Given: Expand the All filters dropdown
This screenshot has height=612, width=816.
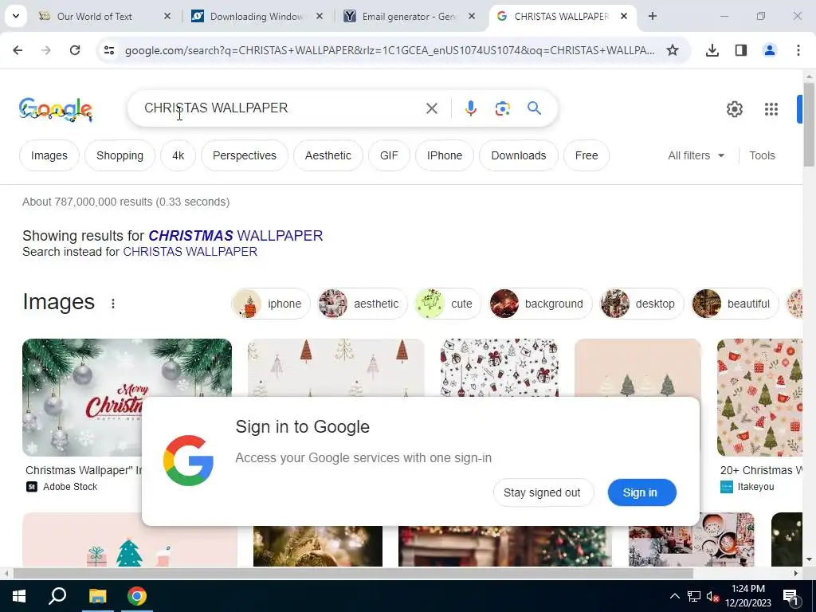Looking at the screenshot, I should (x=696, y=155).
